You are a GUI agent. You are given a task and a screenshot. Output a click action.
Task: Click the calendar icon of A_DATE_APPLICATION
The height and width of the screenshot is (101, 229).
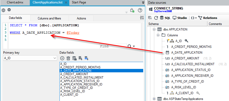tap(167, 52)
